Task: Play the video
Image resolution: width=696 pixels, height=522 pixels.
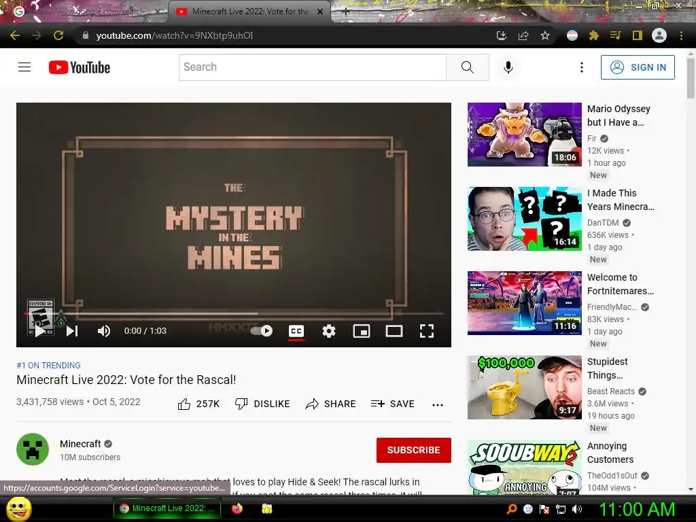Action: click(x=40, y=331)
